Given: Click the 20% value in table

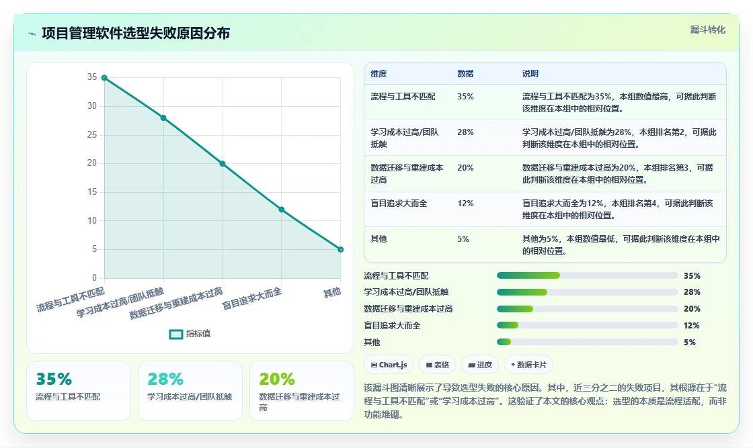Looking at the screenshot, I should 465,167.
